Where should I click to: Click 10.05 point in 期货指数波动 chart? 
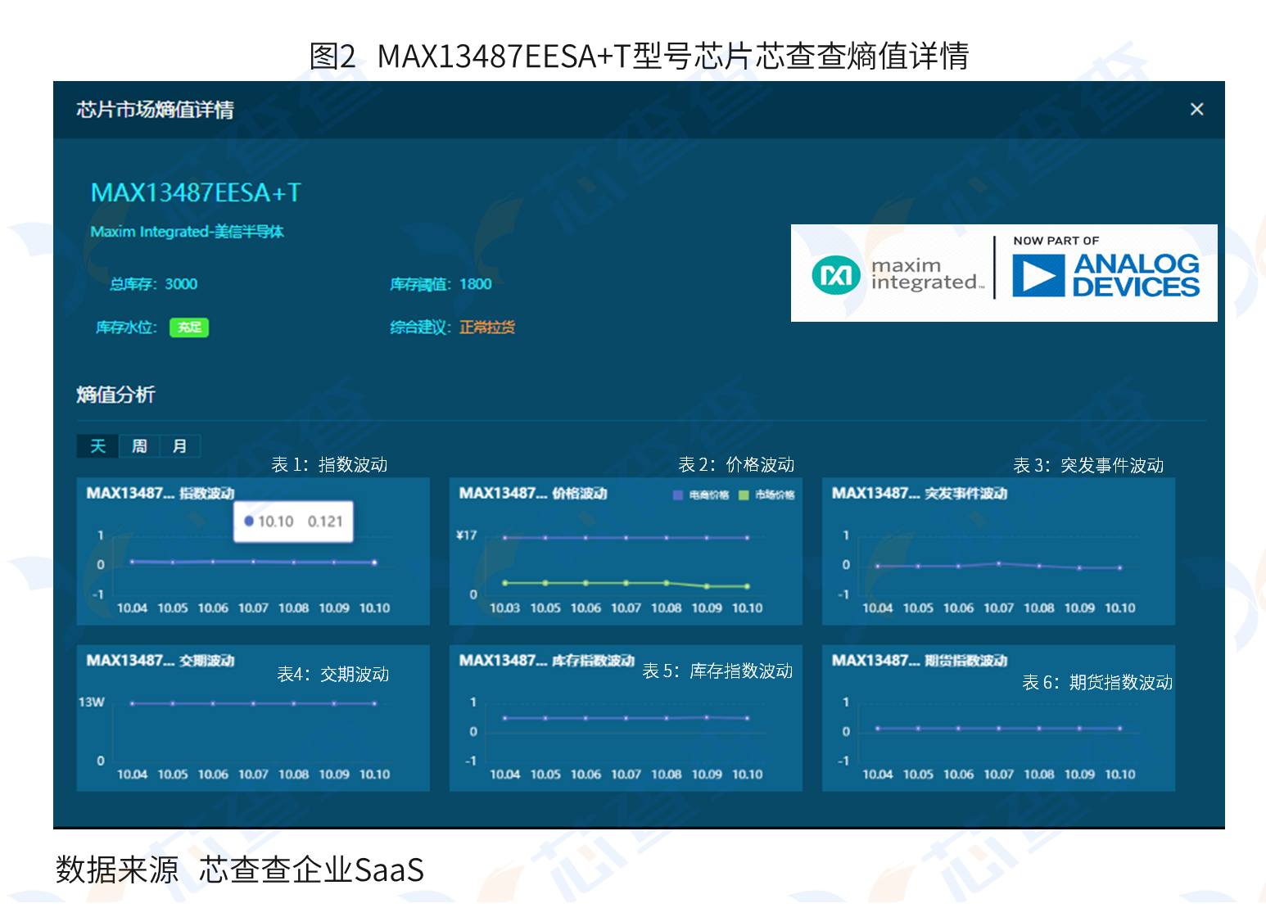(x=918, y=728)
